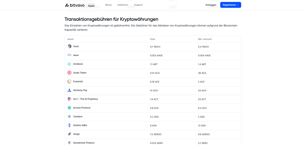
Task: Click the 1.4 ABT minimum amount
Action: point(202,64)
